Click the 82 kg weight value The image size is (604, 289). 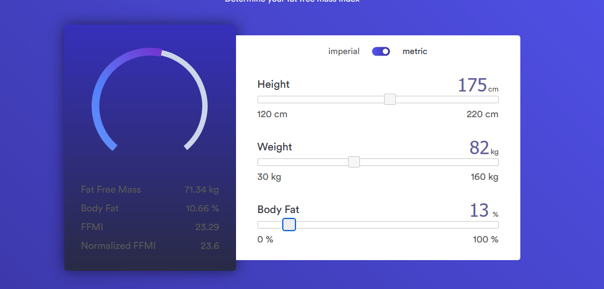click(484, 148)
